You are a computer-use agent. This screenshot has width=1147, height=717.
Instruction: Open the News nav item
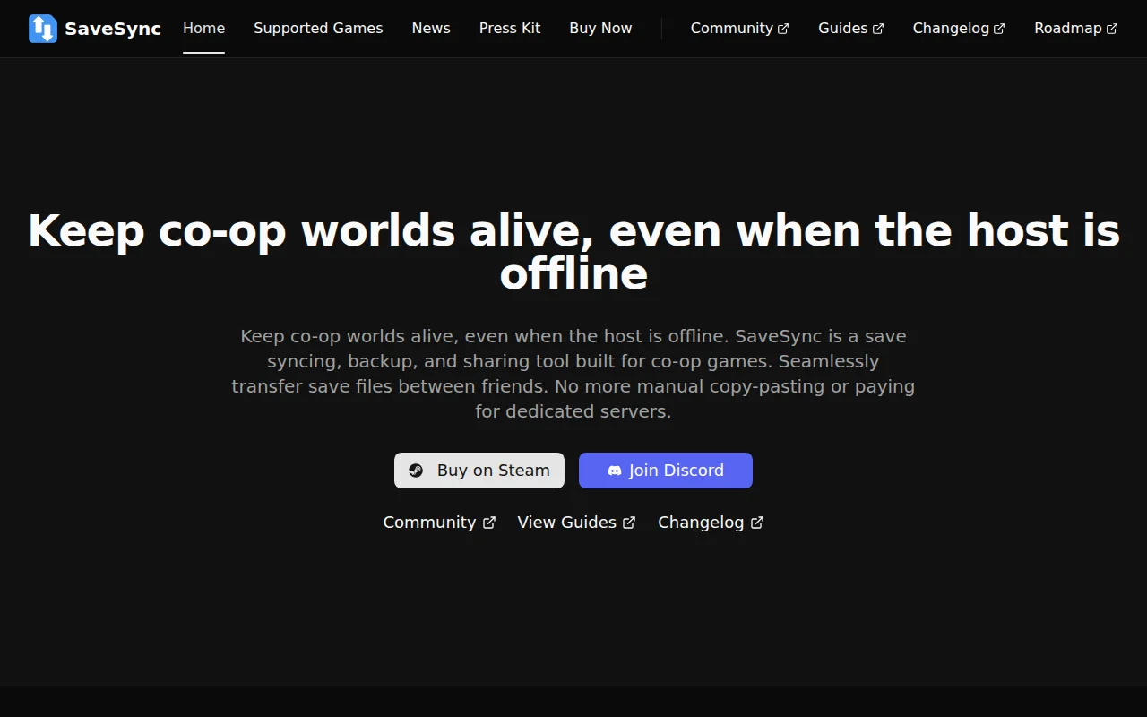(431, 29)
